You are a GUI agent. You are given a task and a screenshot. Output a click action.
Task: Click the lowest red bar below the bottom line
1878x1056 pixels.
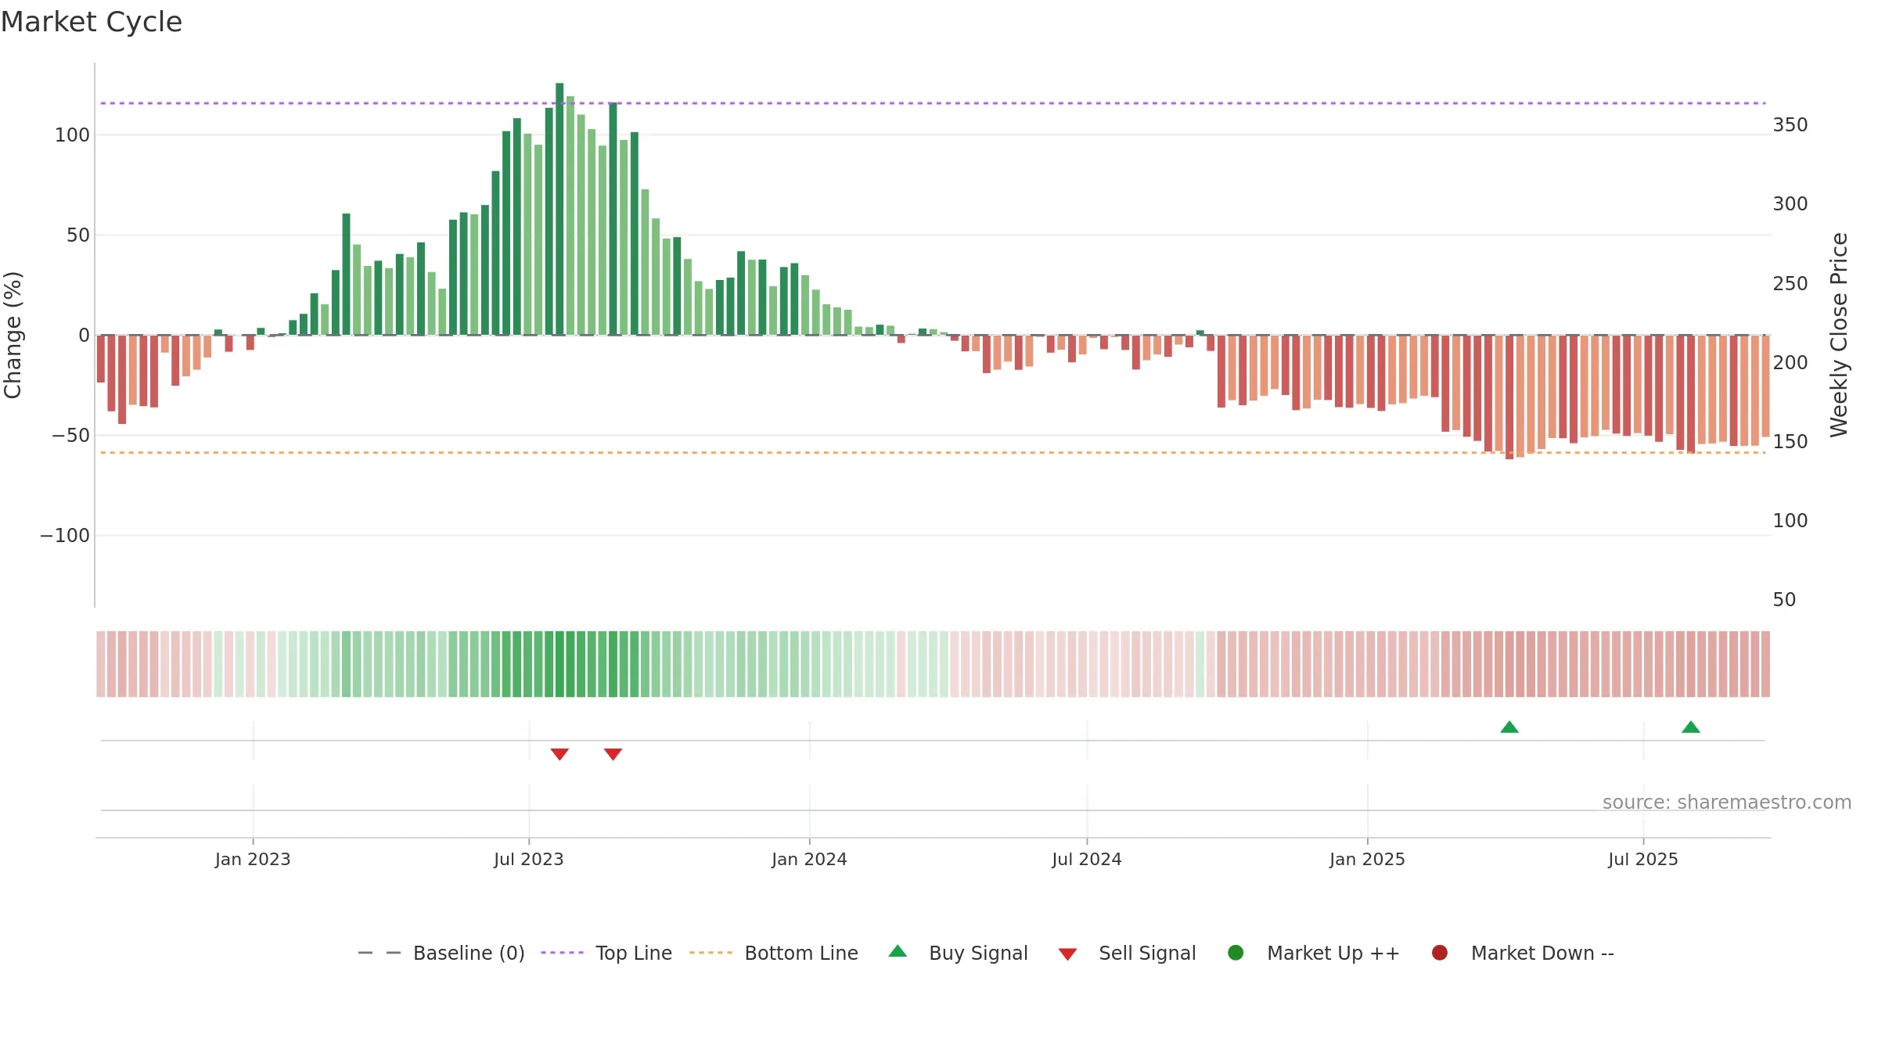(1509, 397)
